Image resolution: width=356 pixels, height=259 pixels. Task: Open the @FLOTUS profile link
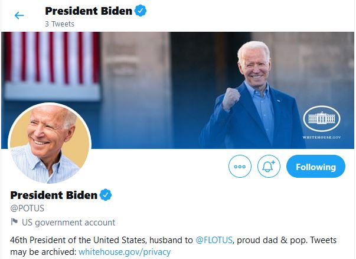tap(214, 240)
